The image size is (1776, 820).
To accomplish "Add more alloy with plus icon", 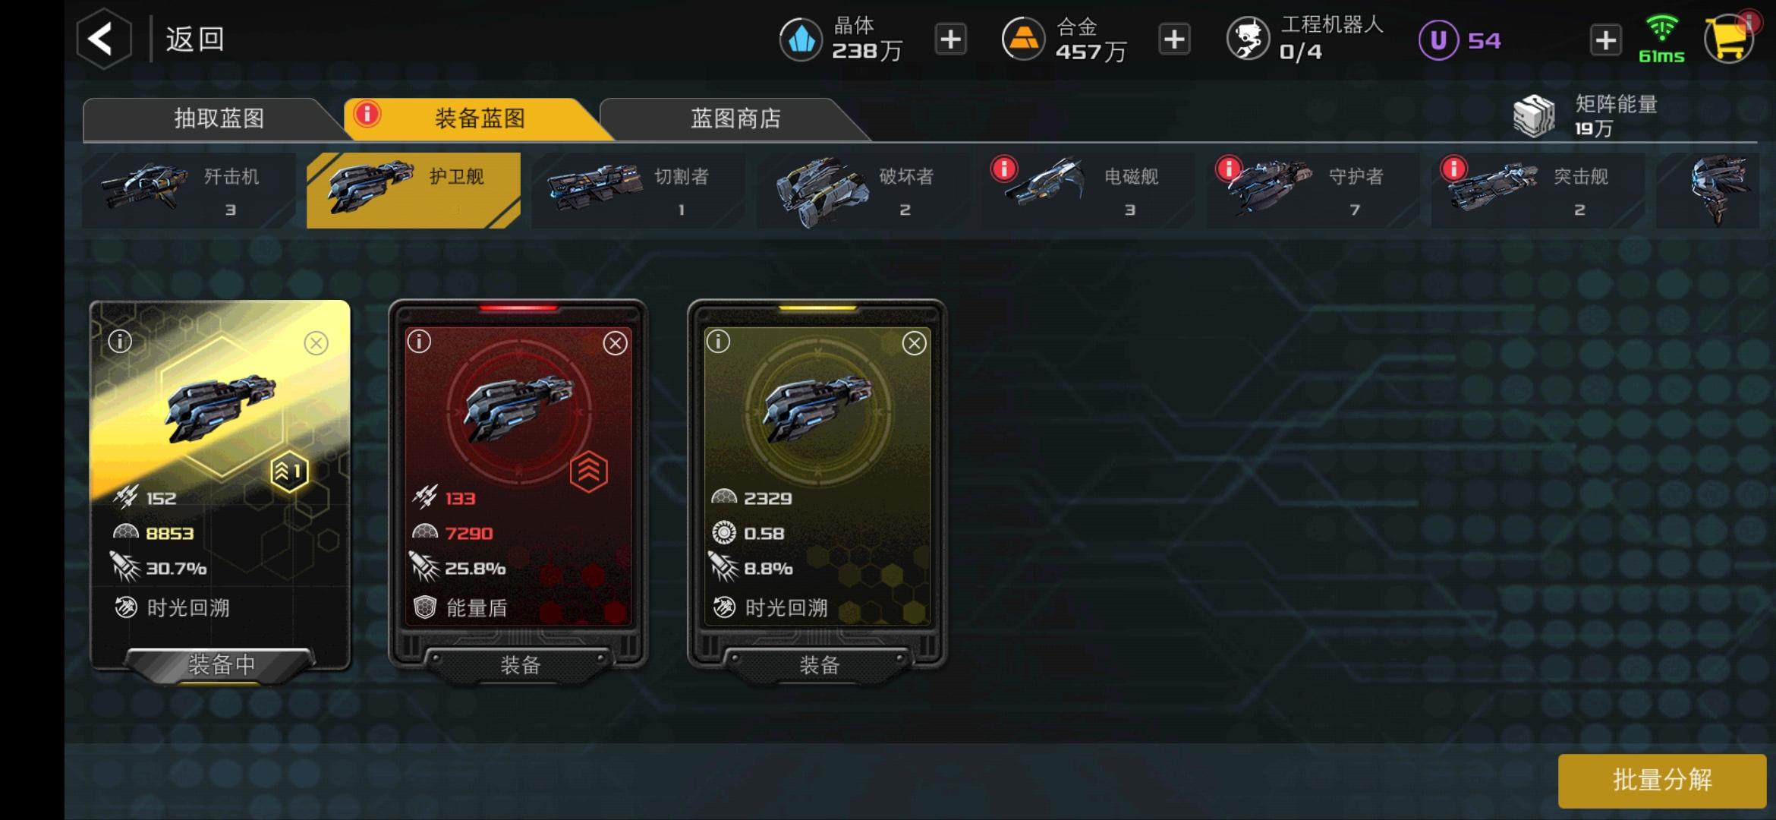I will click(1174, 39).
